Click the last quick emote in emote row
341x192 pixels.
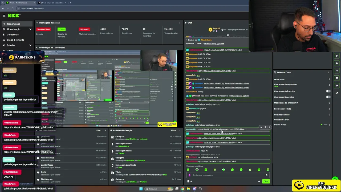(x=268, y=170)
